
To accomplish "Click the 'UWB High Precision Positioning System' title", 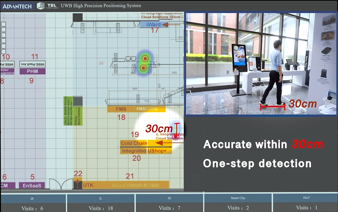I will [x=101, y=6].
